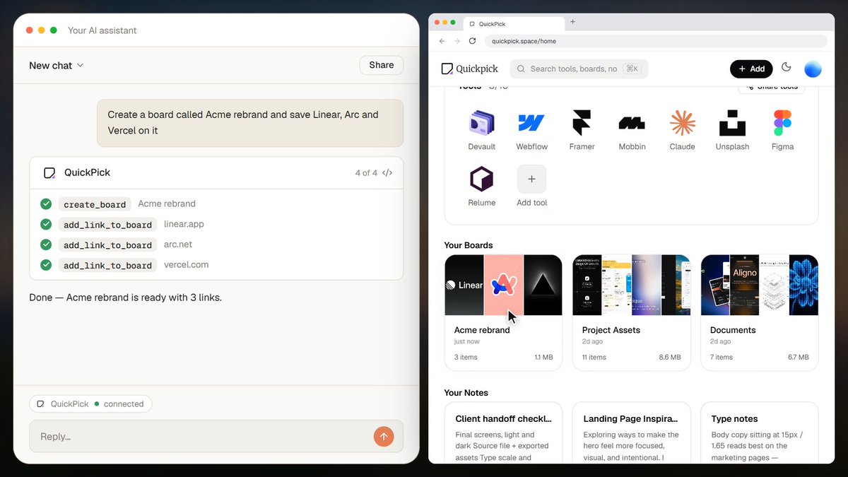
Task: Click green check beside create_board
Action: [46, 204]
